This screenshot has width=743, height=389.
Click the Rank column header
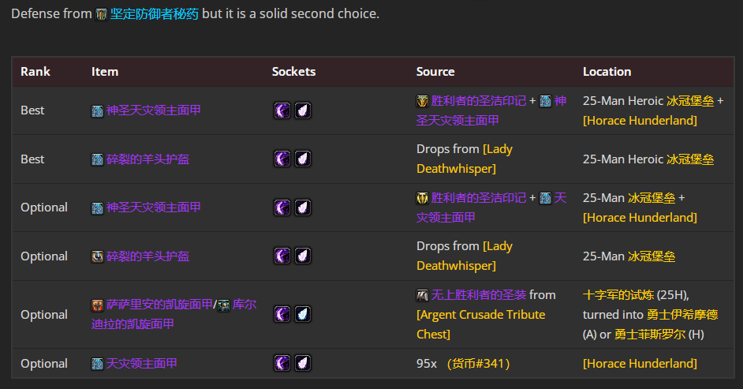pos(35,72)
